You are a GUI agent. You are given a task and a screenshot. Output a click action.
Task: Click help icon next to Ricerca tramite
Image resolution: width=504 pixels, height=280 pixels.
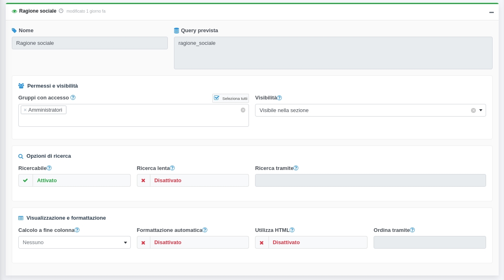(296, 168)
